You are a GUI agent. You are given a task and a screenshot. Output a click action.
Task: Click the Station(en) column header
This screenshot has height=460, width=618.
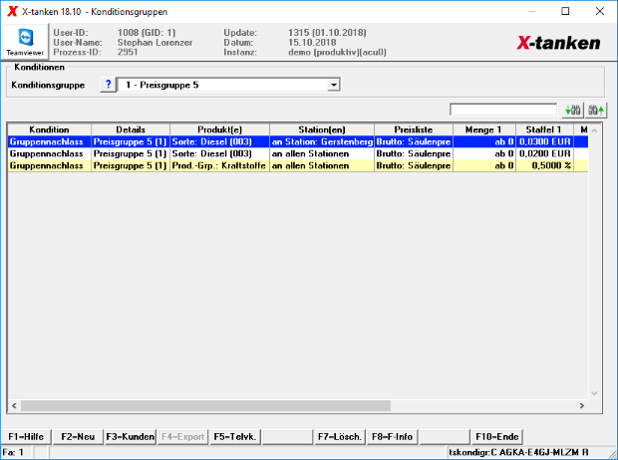point(322,129)
